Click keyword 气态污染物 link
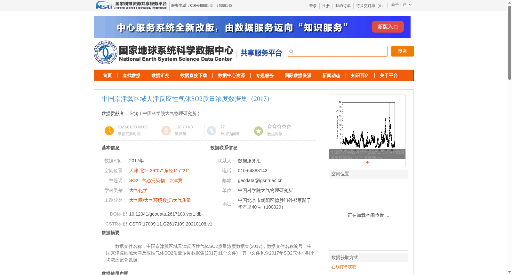The image size is (512, 275). tap(153, 180)
